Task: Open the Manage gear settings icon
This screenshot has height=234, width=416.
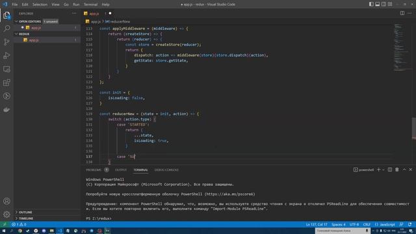Action: [6, 214]
